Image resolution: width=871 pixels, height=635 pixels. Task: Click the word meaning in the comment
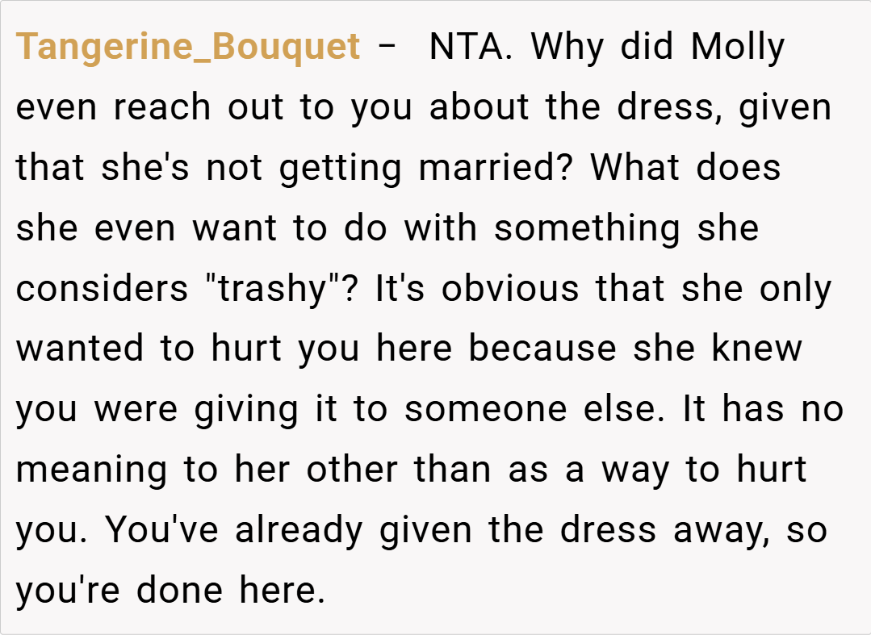click(91, 470)
